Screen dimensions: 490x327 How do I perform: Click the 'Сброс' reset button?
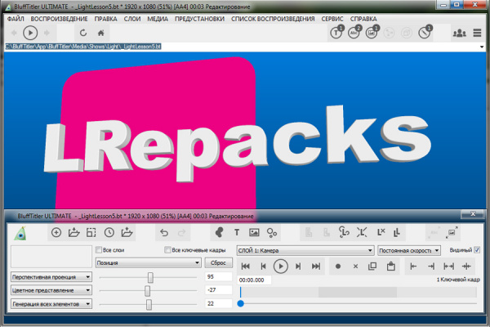click(218, 263)
